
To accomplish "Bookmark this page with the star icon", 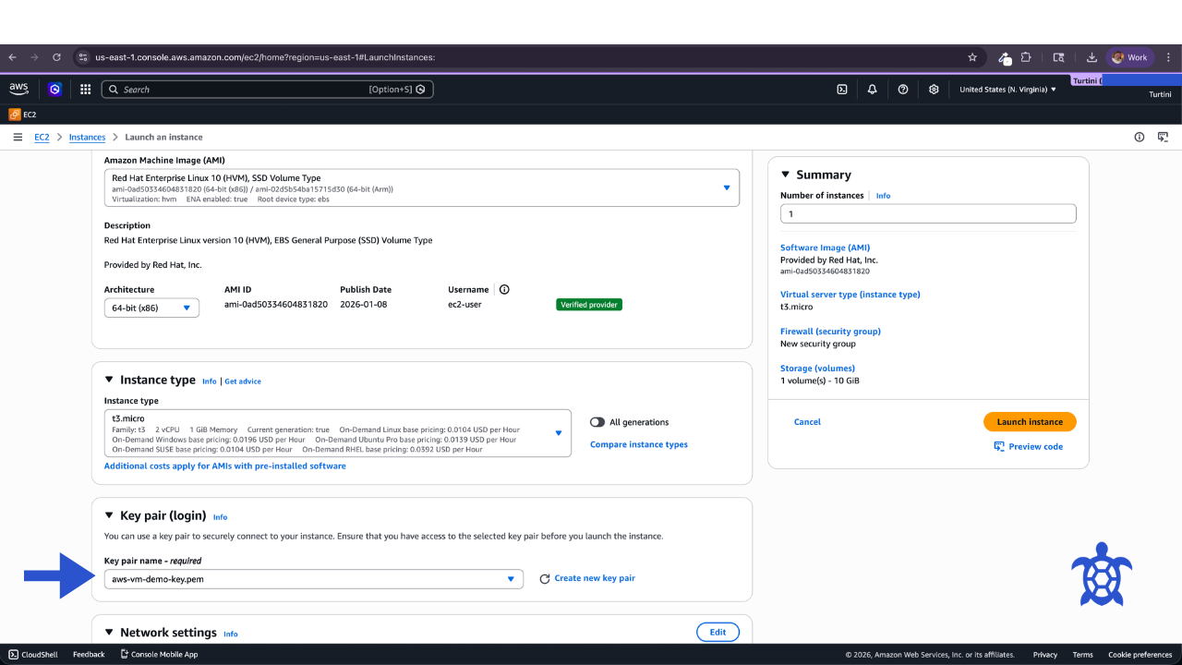I will coord(972,57).
